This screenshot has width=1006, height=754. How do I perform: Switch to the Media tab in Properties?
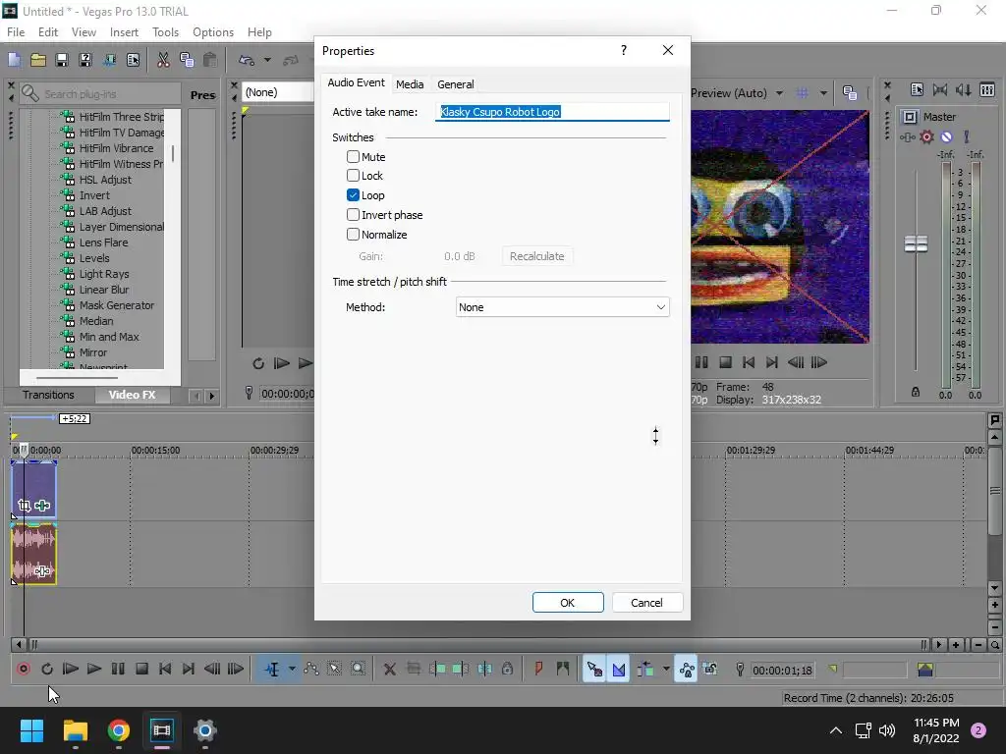click(410, 84)
